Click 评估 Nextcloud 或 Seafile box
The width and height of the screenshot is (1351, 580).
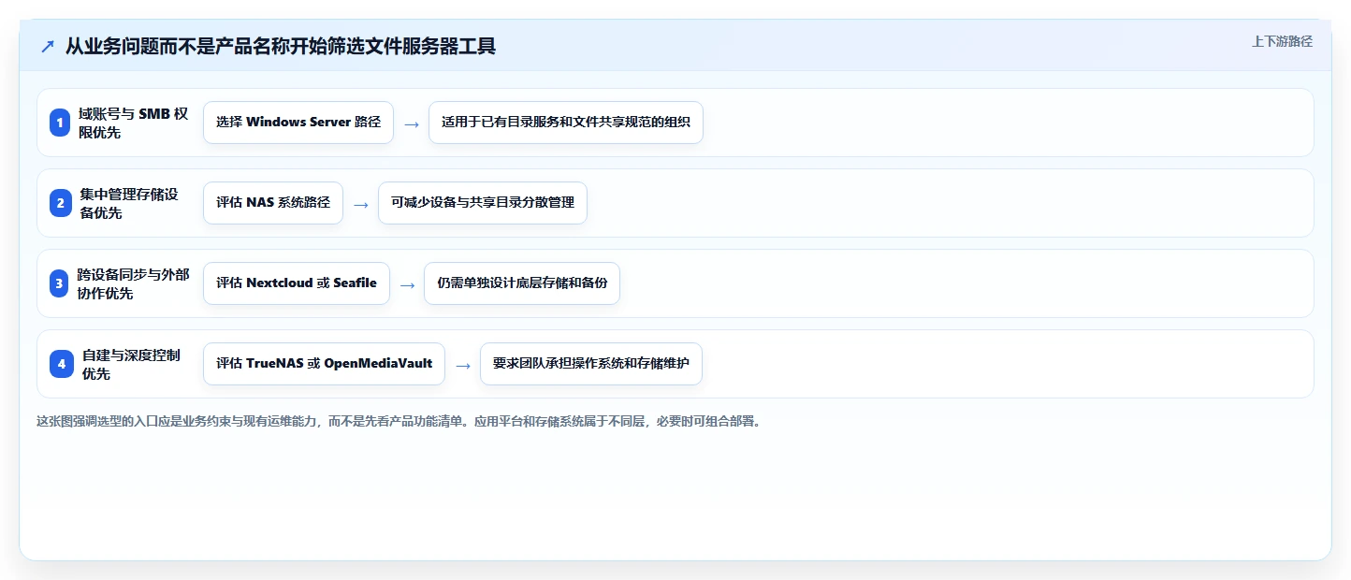pyautogui.click(x=297, y=283)
